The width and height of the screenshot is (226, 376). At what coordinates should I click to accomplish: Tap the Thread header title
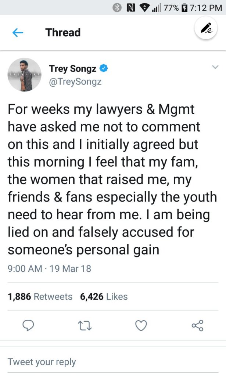pos(63,33)
